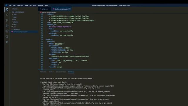Open the .env file in Explorer

point(24,27)
